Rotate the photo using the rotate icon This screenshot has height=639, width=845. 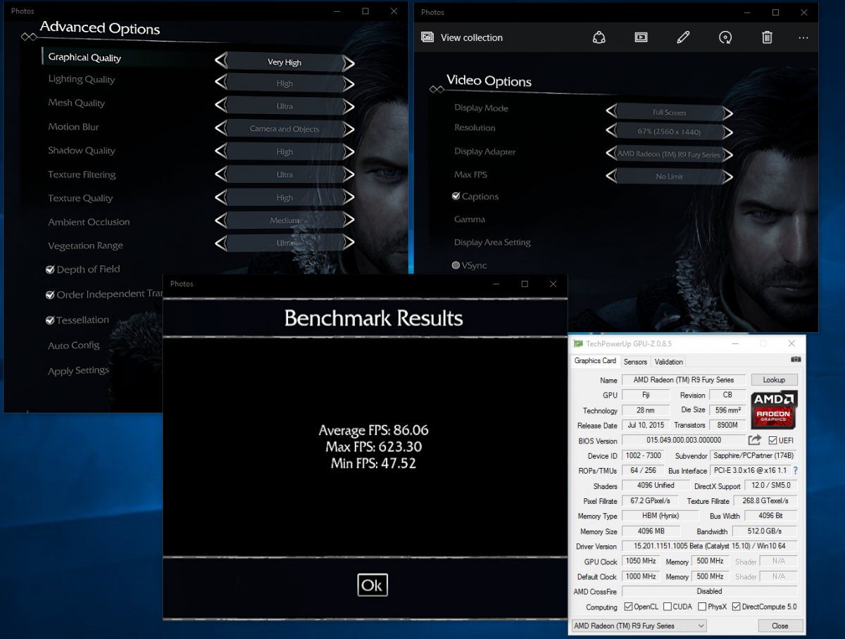click(x=725, y=37)
